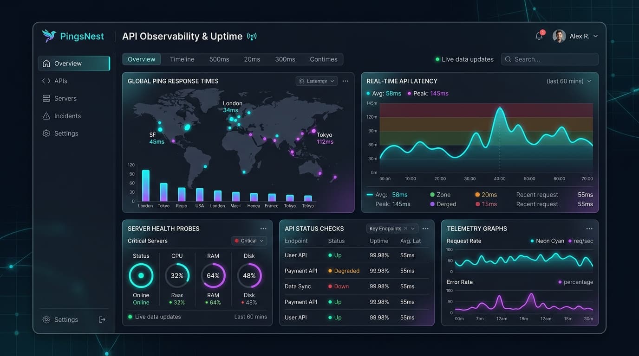639x356 pixels.
Task: Click the broadcast signal icon beside the title
Action: (252, 36)
